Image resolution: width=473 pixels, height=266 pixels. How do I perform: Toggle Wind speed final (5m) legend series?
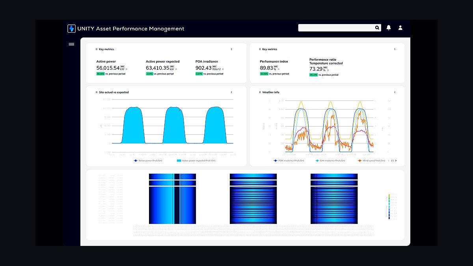pos(371,160)
